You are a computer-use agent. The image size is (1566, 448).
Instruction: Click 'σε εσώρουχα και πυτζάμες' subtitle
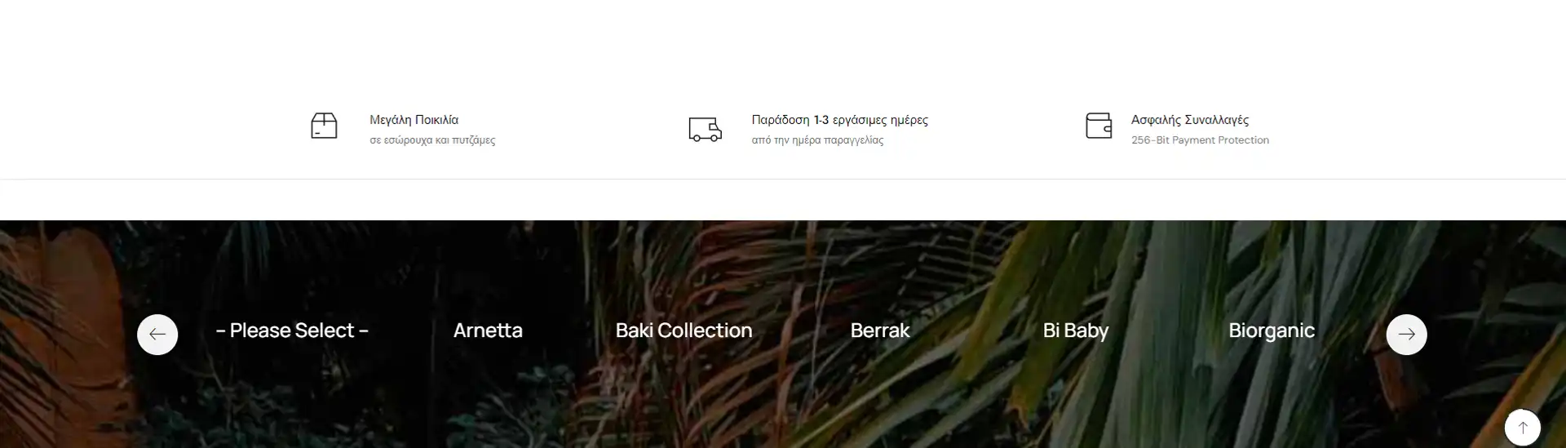[x=432, y=140]
